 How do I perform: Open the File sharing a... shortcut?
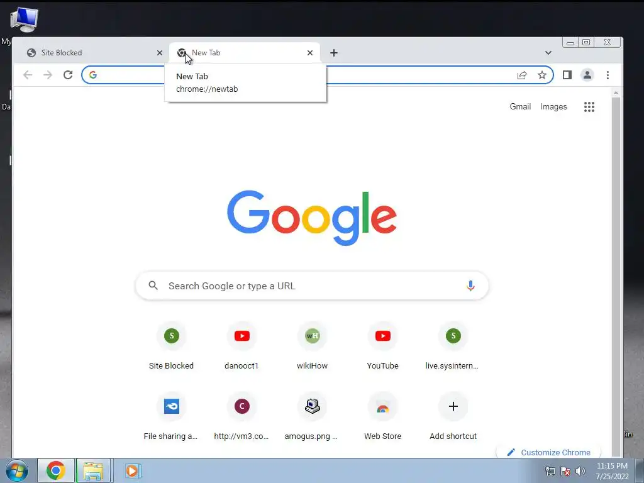pyautogui.click(x=171, y=416)
